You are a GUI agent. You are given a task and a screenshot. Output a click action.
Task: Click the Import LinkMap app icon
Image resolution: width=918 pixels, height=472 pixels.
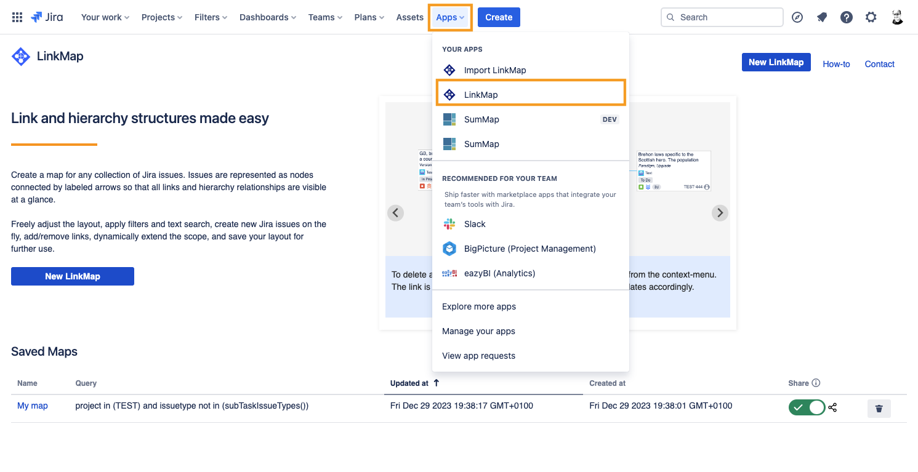[x=449, y=70]
